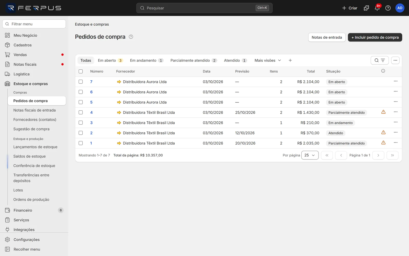Switch to the Em aberto tab
The image size is (409, 256).
click(110, 60)
